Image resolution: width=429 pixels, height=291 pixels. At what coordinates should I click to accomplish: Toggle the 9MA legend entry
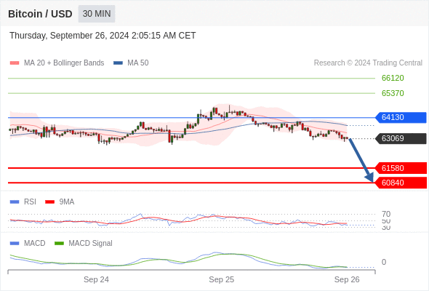click(60, 202)
